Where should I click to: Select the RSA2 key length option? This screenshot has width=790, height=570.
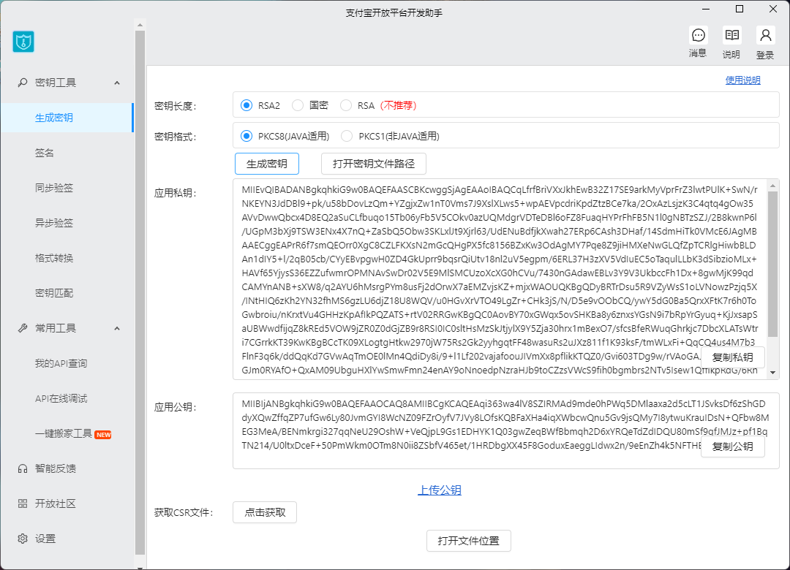tap(247, 105)
